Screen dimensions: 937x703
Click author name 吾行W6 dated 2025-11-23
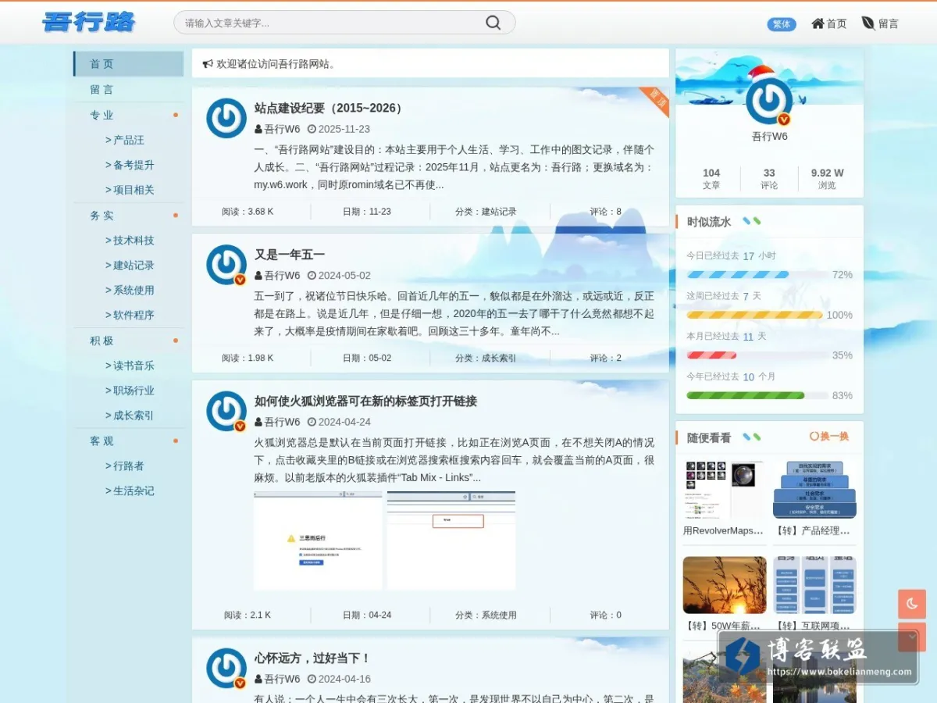[282, 129]
